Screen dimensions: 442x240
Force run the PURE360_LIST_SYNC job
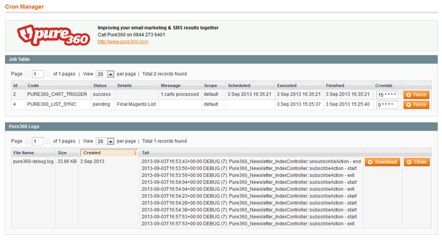point(416,105)
